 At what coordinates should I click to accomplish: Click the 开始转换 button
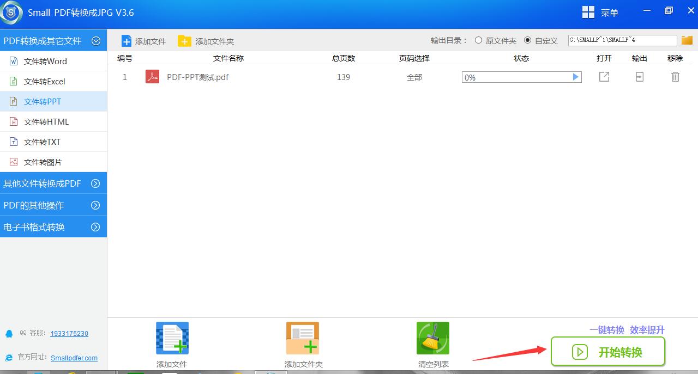tap(607, 352)
